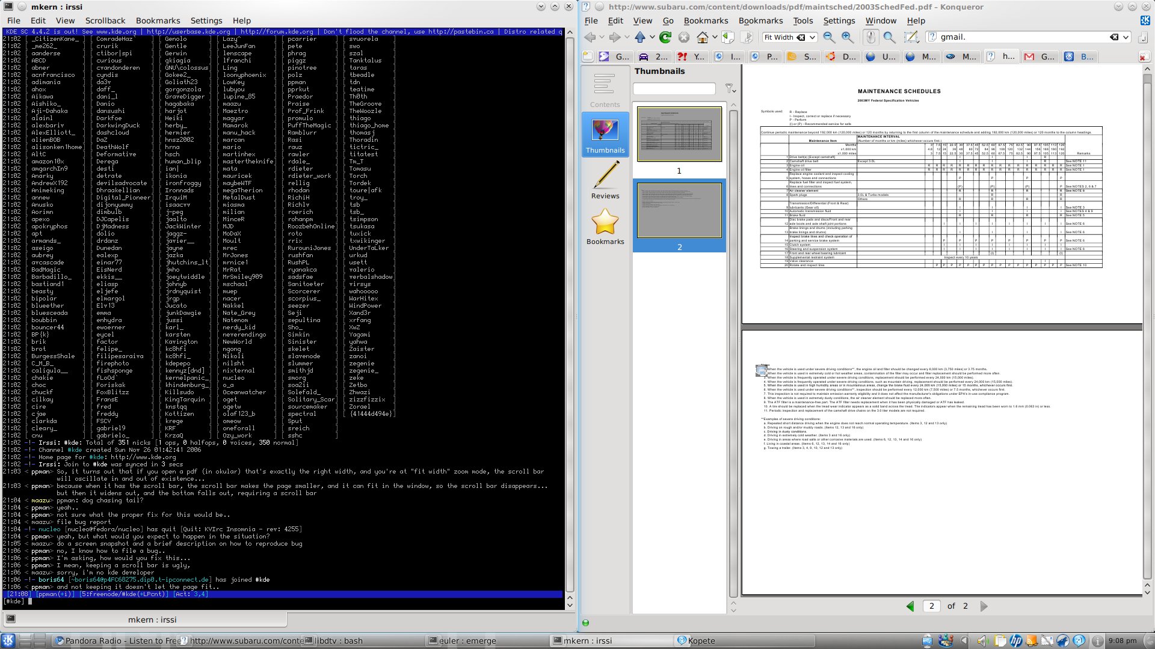Open Konqueror Tools menu
The width and height of the screenshot is (1155, 649).
[x=802, y=20]
